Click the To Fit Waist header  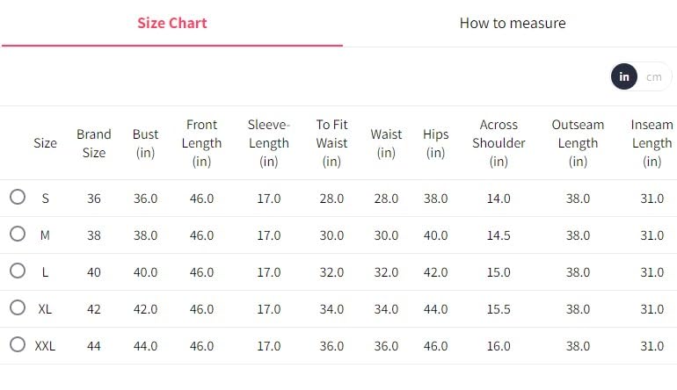331,143
